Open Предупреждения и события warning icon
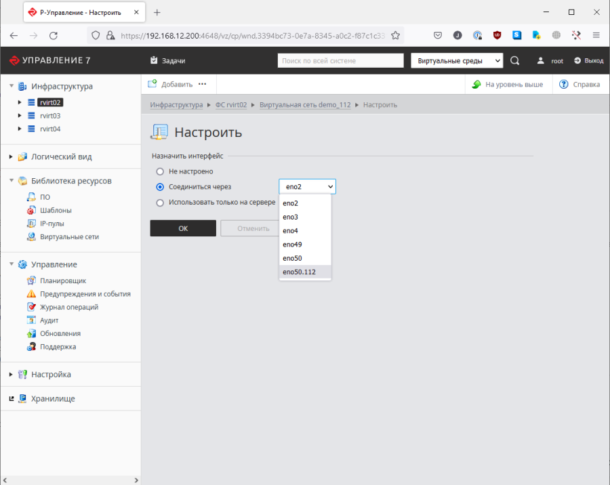The image size is (610, 485). pyautogui.click(x=30, y=294)
